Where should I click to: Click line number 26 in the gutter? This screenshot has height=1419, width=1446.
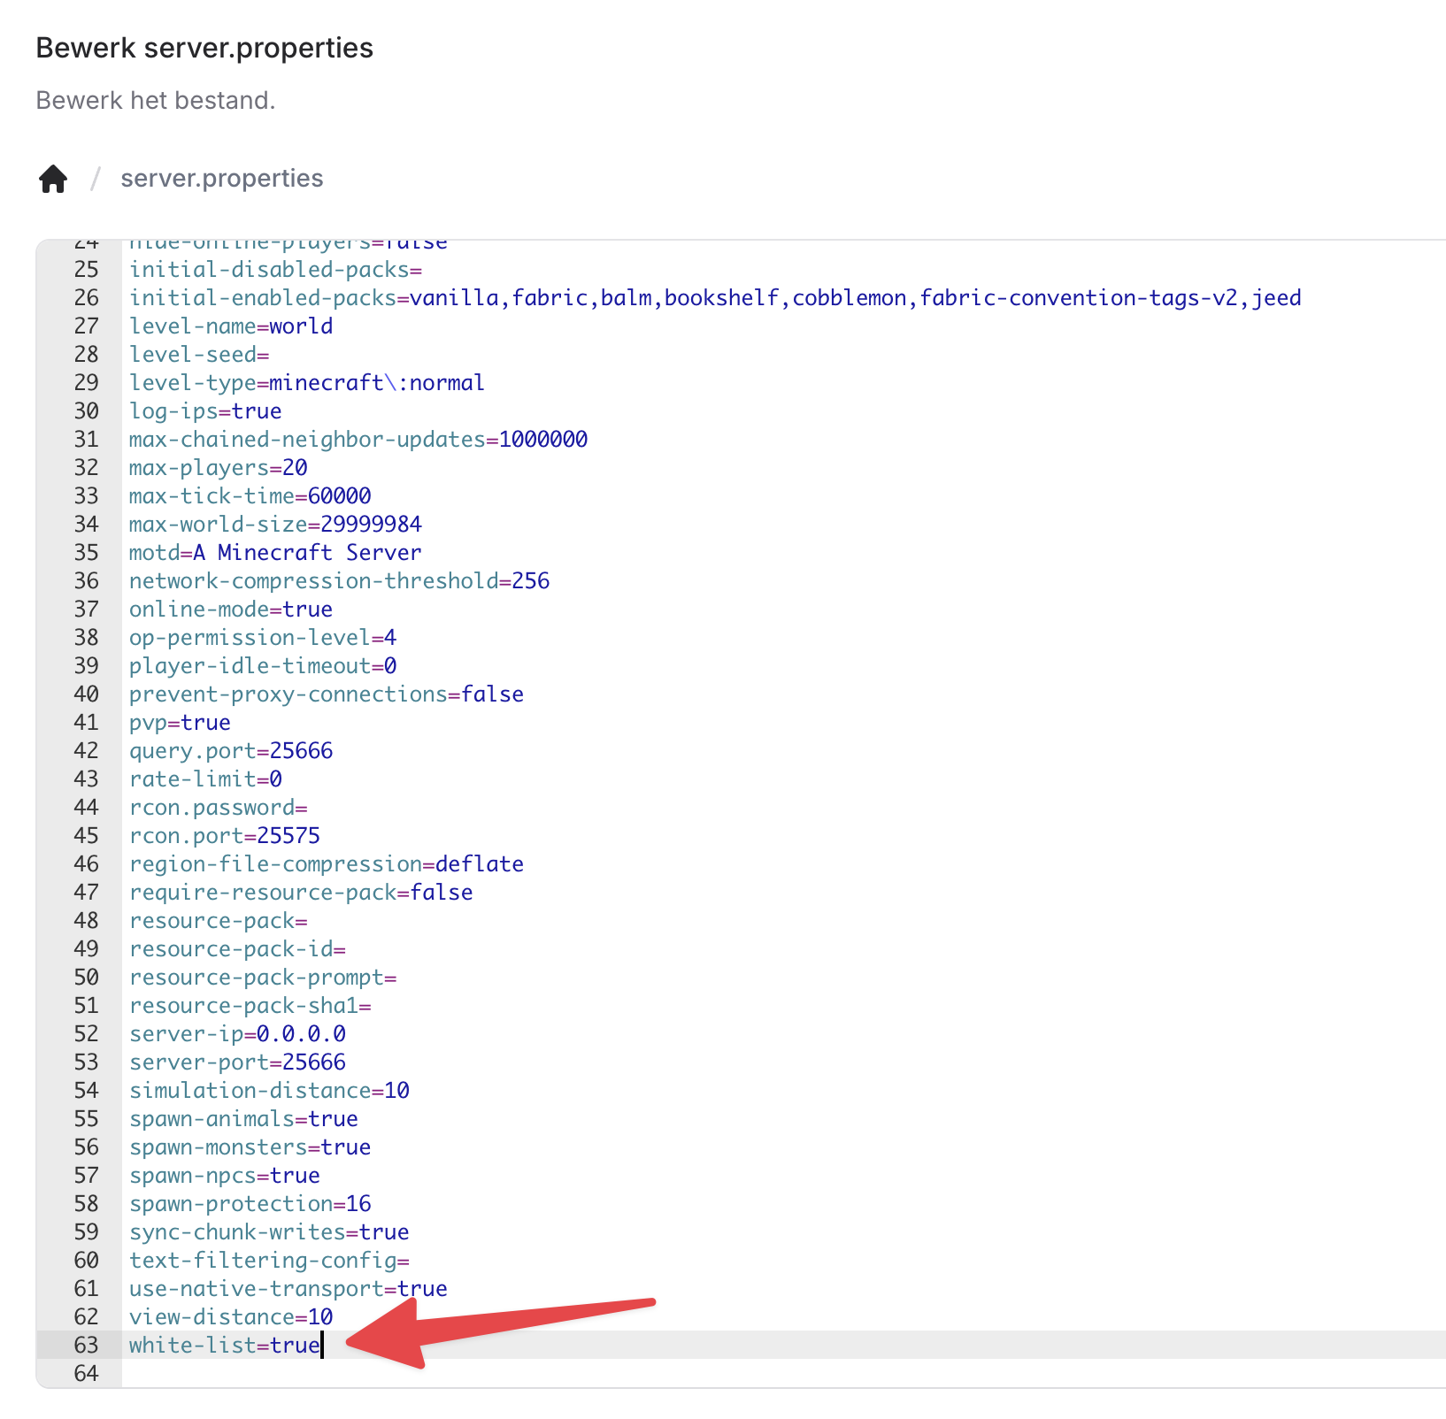click(x=86, y=297)
